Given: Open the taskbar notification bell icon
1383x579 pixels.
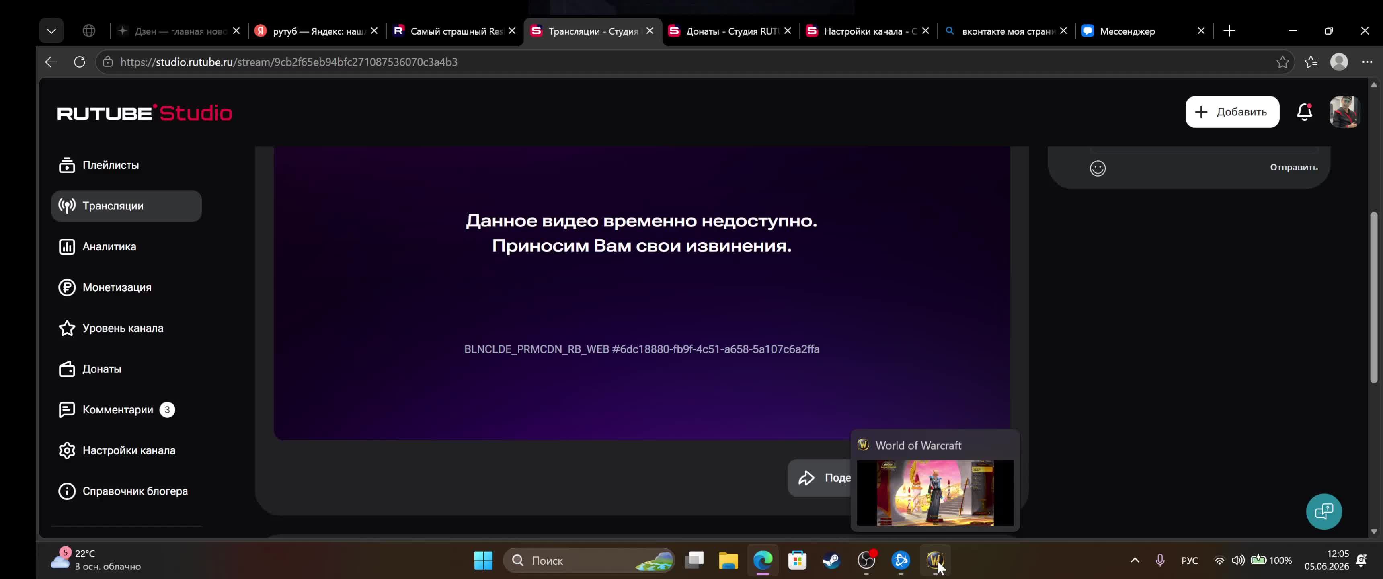Looking at the screenshot, I should pos(1362,560).
